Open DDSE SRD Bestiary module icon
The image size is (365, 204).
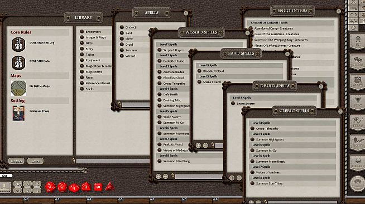tap(18, 45)
